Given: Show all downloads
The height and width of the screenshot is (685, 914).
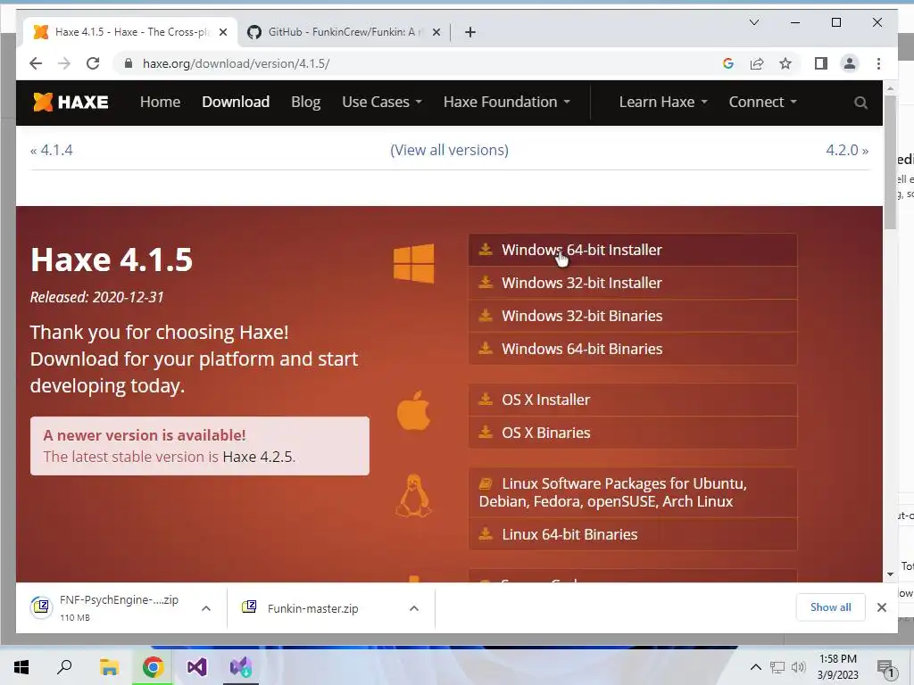Looking at the screenshot, I should click(831, 607).
